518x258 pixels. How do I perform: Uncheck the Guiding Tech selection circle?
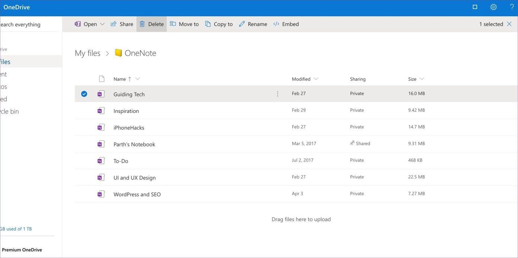[84, 94]
